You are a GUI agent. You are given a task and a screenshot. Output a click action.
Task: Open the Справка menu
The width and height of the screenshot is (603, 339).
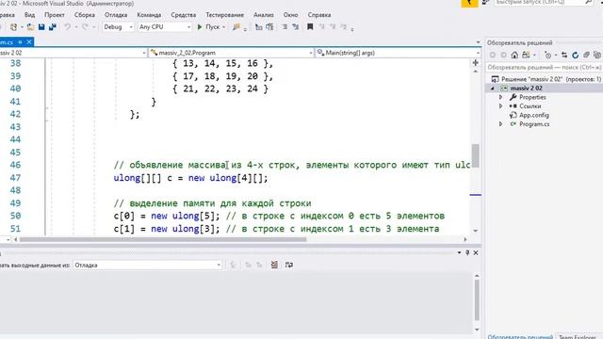click(319, 15)
